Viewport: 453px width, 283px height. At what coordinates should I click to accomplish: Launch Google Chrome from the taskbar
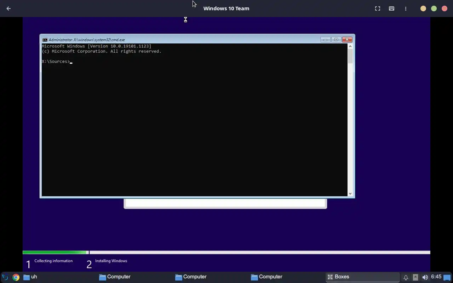click(16, 277)
